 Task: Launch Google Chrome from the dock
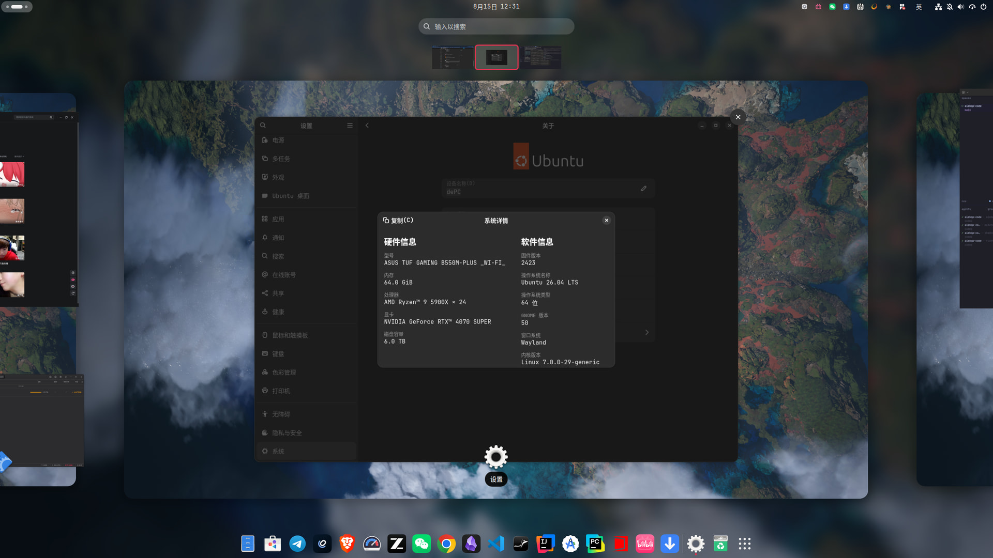pyautogui.click(x=446, y=544)
